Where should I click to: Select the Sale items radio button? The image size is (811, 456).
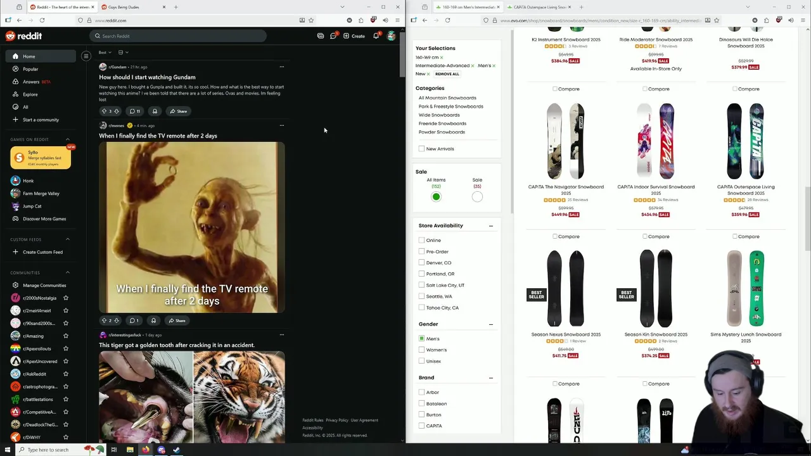477,197
